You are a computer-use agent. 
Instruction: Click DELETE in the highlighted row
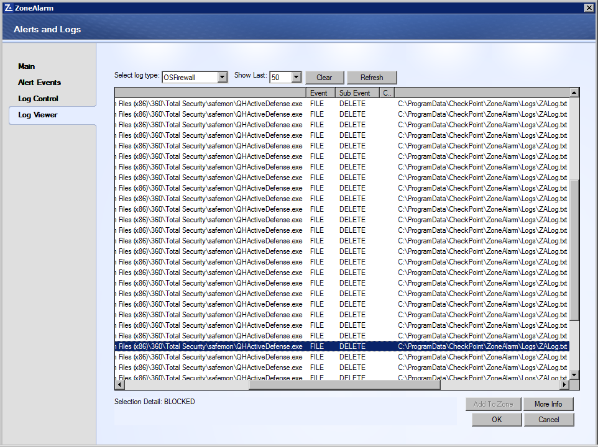tap(352, 346)
